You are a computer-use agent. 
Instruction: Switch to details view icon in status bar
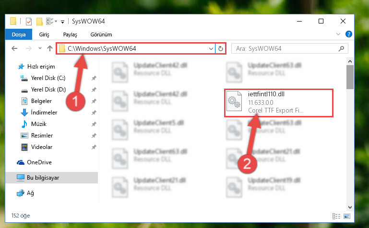pyautogui.click(x=336, y=216)
